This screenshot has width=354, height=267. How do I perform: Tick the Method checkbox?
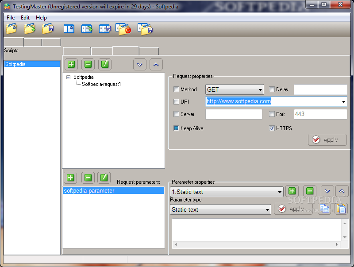[x=176, y=89]
